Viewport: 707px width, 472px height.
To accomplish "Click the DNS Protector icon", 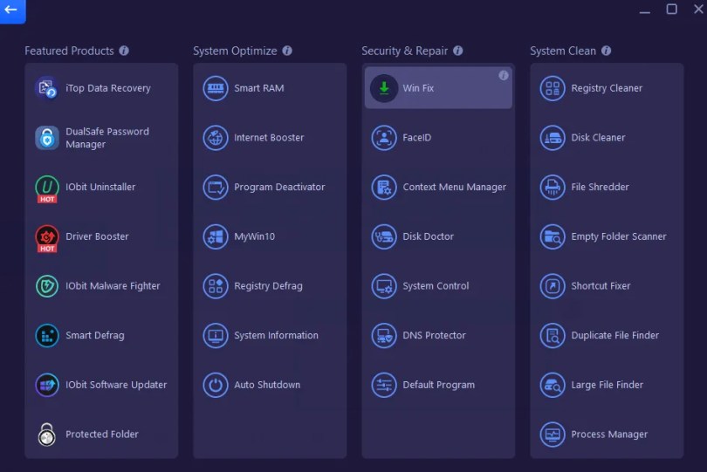I will (384, 335).
